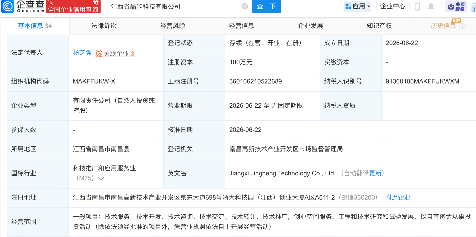Select English name Jiangxi Jingneng Technology Co., Ltd.
The width and height of the screenshot is (476, 237).
(x=282, y=173)
